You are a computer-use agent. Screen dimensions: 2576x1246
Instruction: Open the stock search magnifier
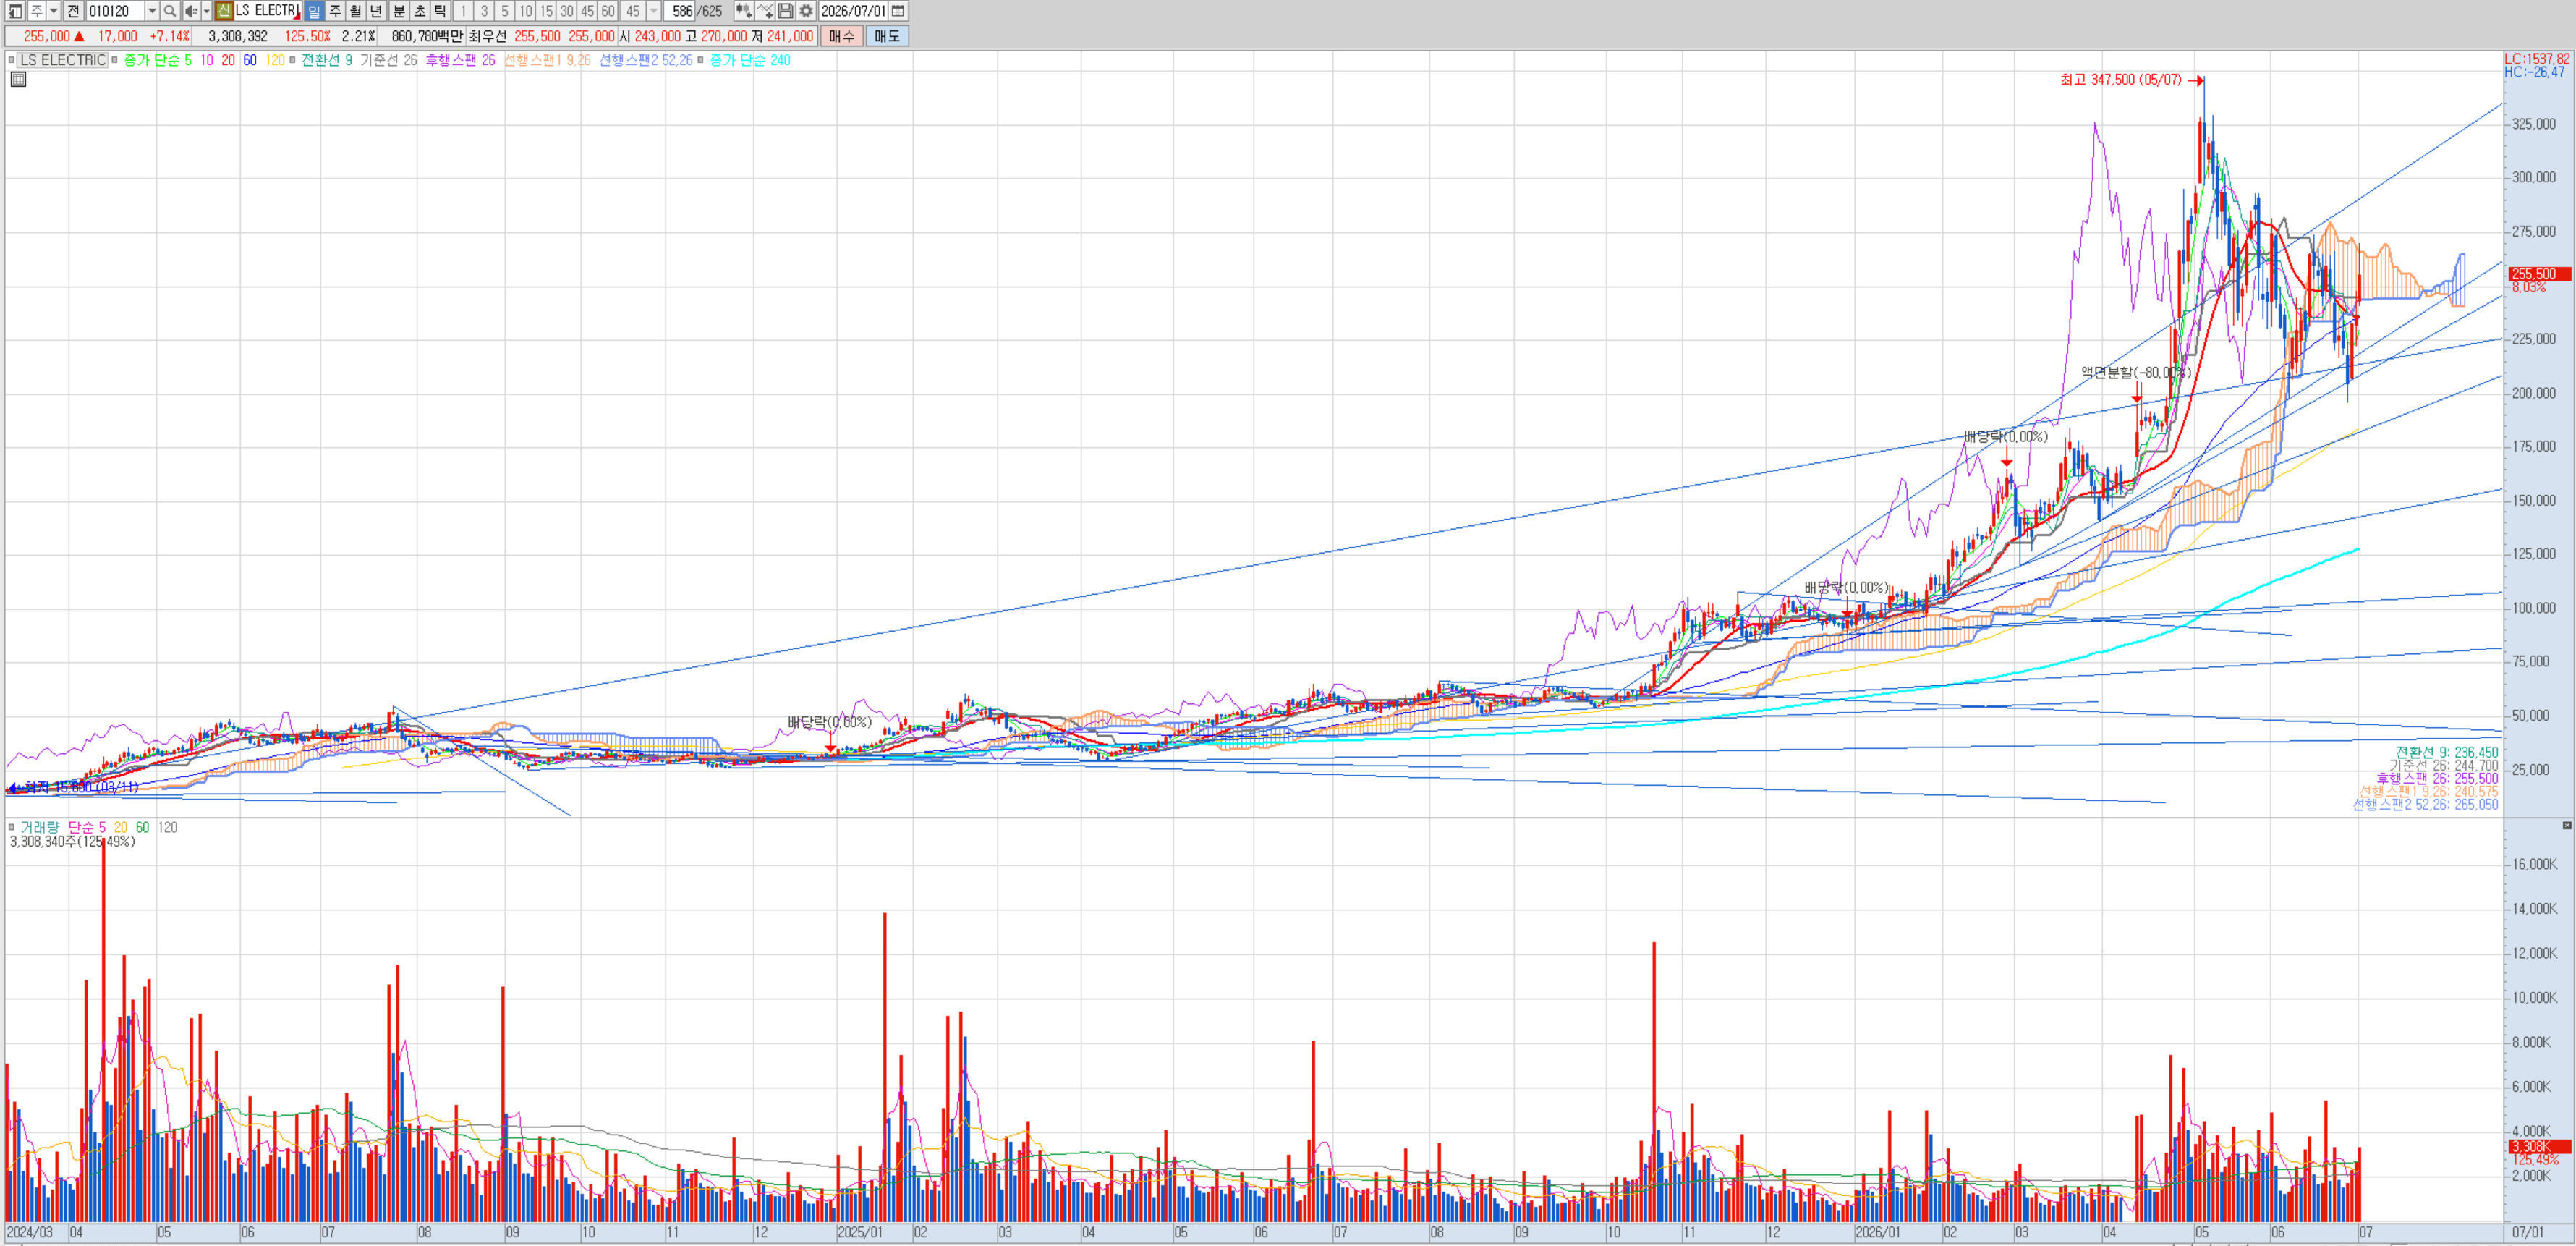tap(170, 11)
